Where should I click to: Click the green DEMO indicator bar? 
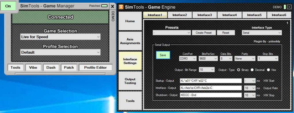285,7
